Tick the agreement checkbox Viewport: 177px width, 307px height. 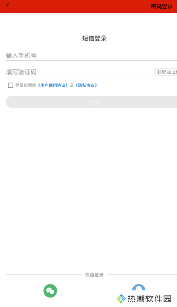pos(11,85)
